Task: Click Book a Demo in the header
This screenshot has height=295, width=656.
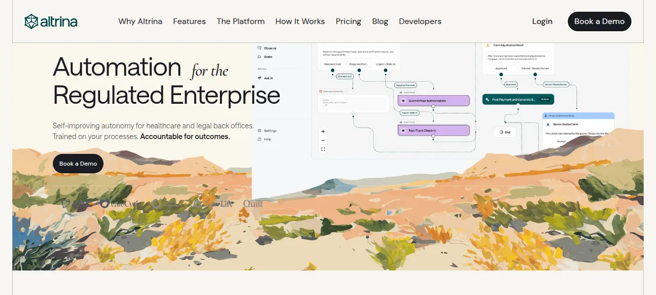Action: pyautogui.click(x=600, y=21)
